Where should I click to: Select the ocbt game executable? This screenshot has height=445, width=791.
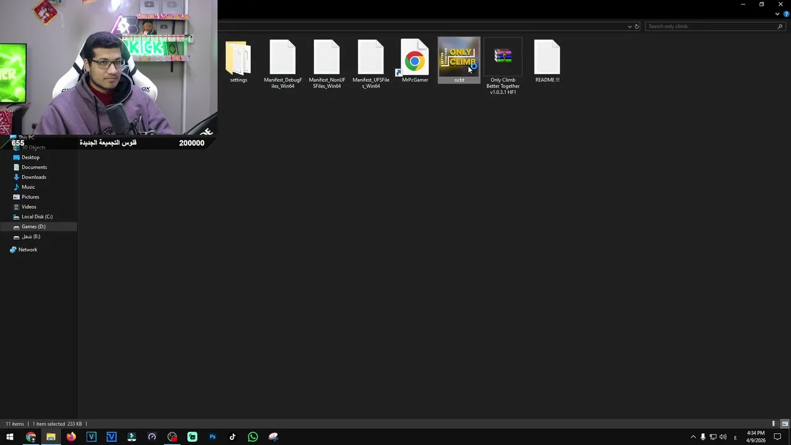coord(459,61)
